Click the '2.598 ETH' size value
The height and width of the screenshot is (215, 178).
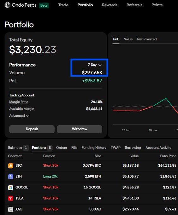click(93, 176)
